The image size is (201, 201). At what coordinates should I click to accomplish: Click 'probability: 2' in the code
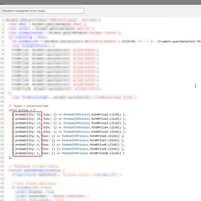coord(27,149)
